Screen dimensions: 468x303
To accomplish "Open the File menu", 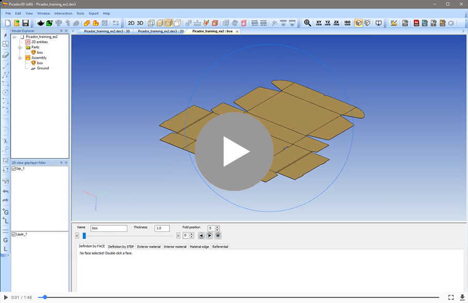I will point(8,13).
